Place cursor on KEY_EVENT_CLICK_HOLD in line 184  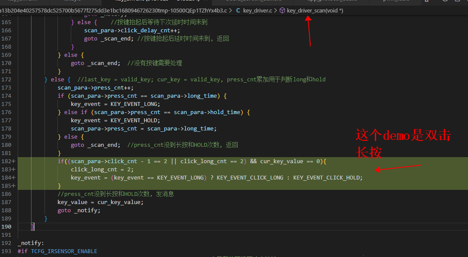point(326,178)
